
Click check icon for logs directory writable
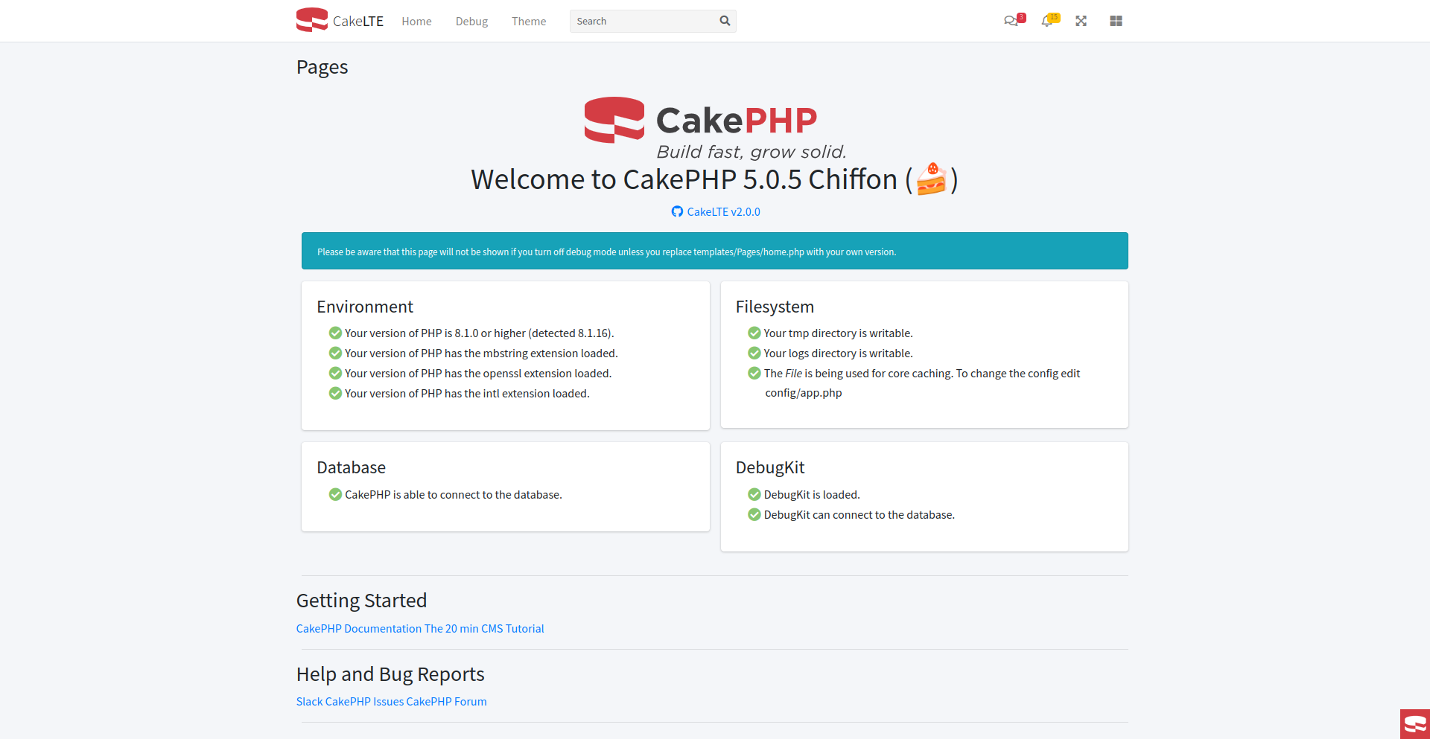(754, 353)
